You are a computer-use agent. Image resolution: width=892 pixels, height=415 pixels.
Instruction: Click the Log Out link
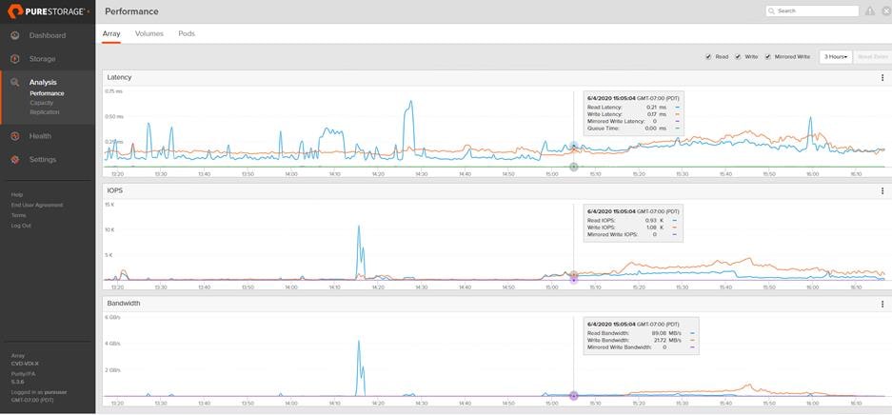(21, 226)
